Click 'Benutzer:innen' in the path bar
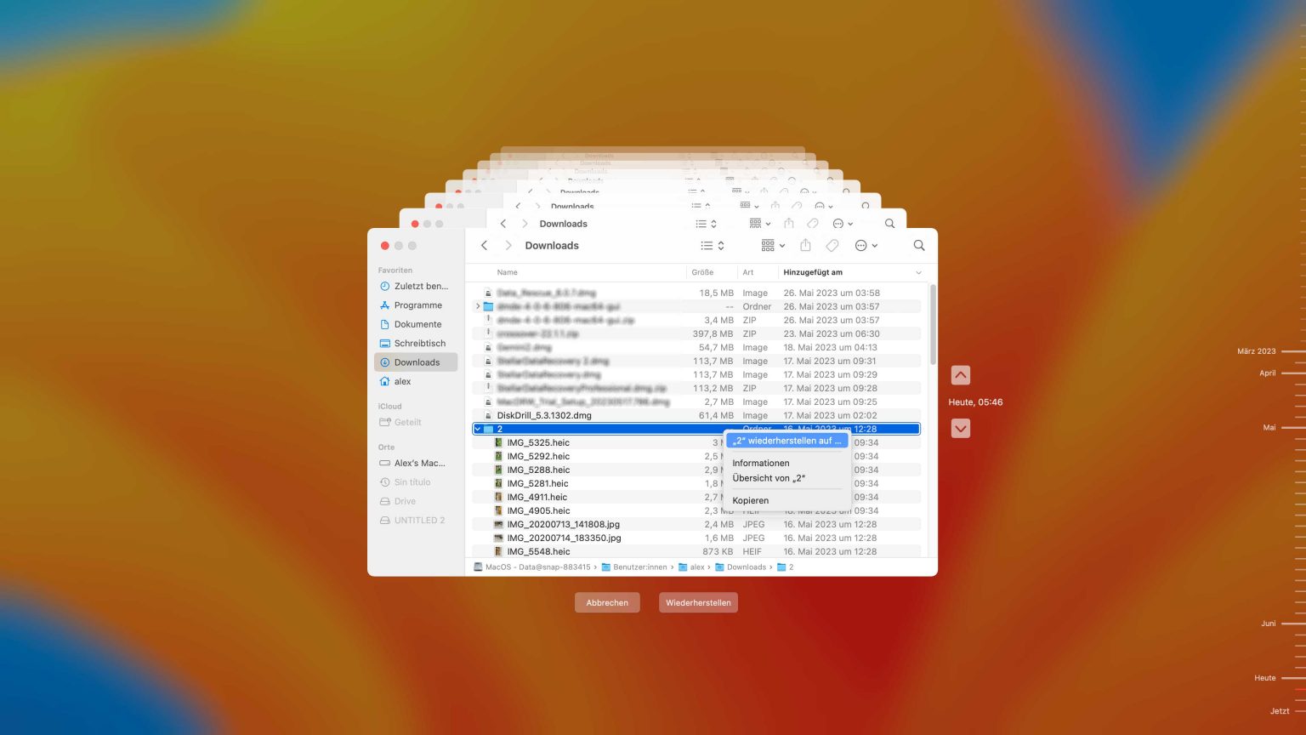 pyautogui.click(x=634, y=567)
